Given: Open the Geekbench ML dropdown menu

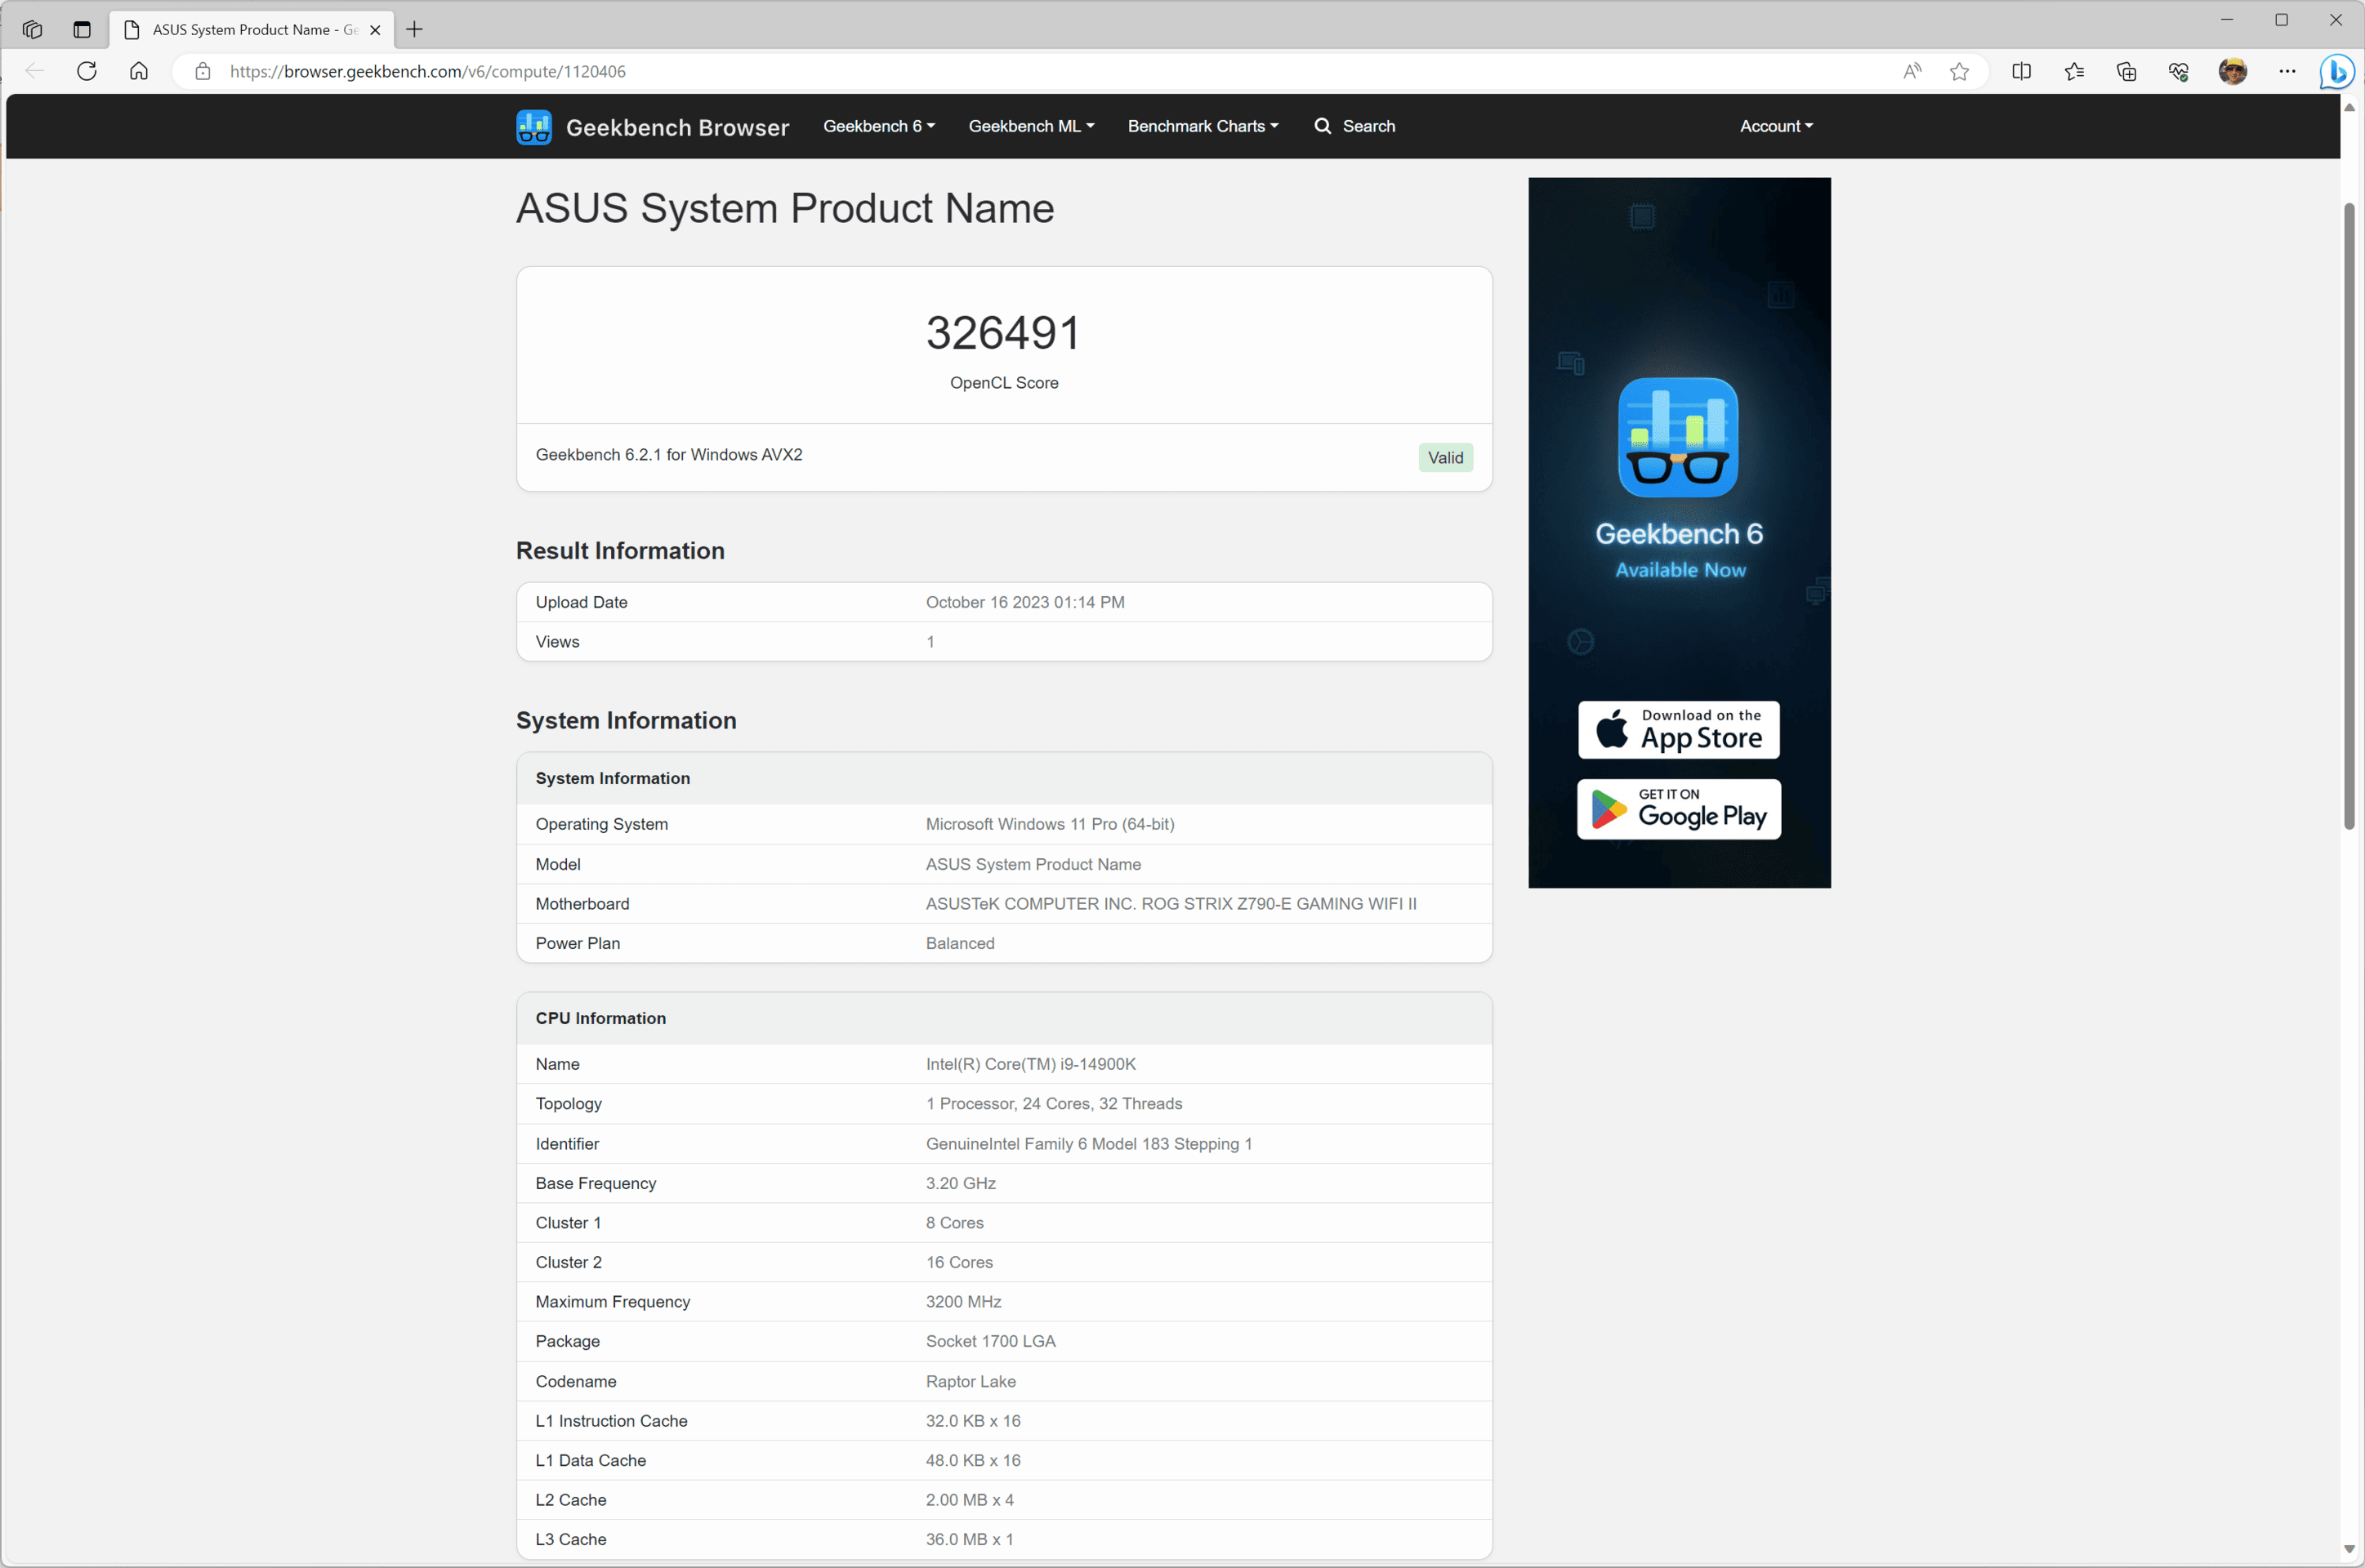Looking at the screenshot, I should coord(1033,124).
